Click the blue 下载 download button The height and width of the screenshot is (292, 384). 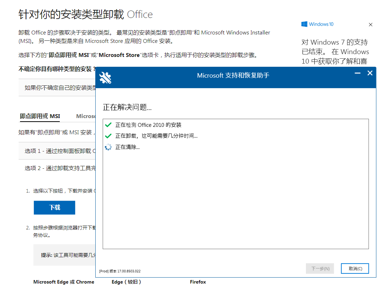coord(55,208)
